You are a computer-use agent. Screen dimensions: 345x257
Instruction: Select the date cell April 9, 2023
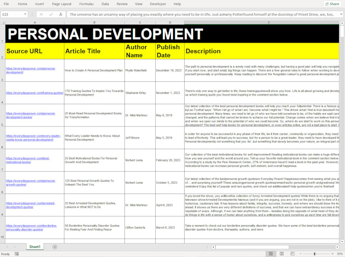(169, 205)
